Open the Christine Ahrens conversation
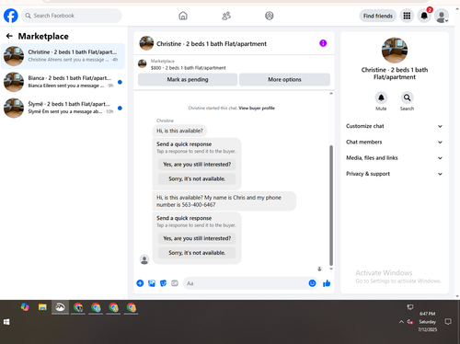Image resolution: width=460 pixels, height=344 pixels. 63,56
